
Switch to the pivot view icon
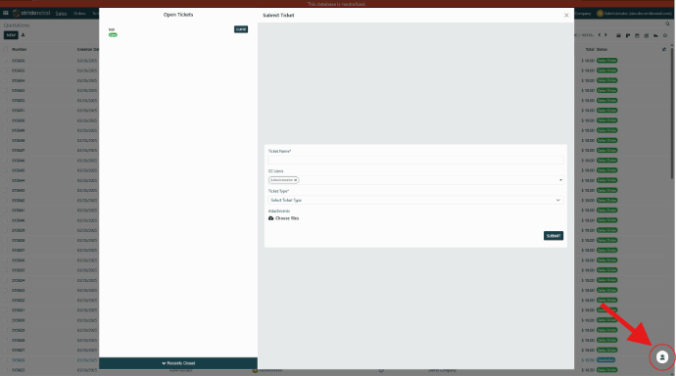(x=647, y=36)
